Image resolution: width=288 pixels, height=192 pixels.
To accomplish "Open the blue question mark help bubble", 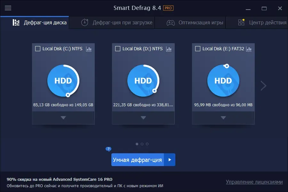I will (108, 149).
